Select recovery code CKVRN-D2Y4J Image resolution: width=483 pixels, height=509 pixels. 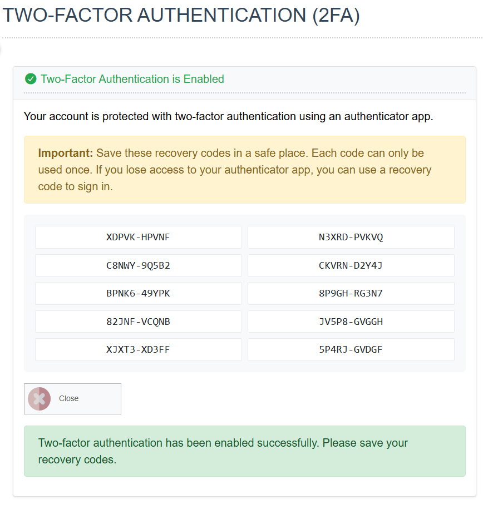point(351,265)
